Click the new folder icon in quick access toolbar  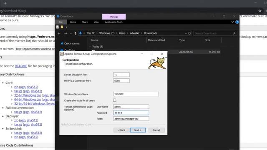coord(62,27)
